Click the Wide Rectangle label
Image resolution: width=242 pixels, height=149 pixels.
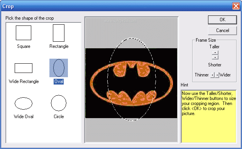(x=24, y=81)
